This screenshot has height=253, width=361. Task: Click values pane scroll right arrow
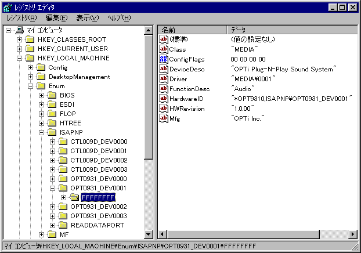tap(353, 234)
